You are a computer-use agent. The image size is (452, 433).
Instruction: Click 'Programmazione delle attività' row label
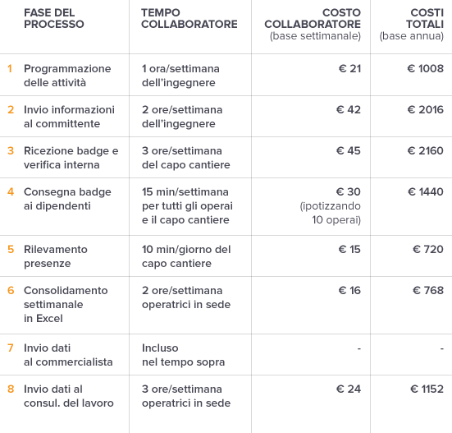[67, 76]
